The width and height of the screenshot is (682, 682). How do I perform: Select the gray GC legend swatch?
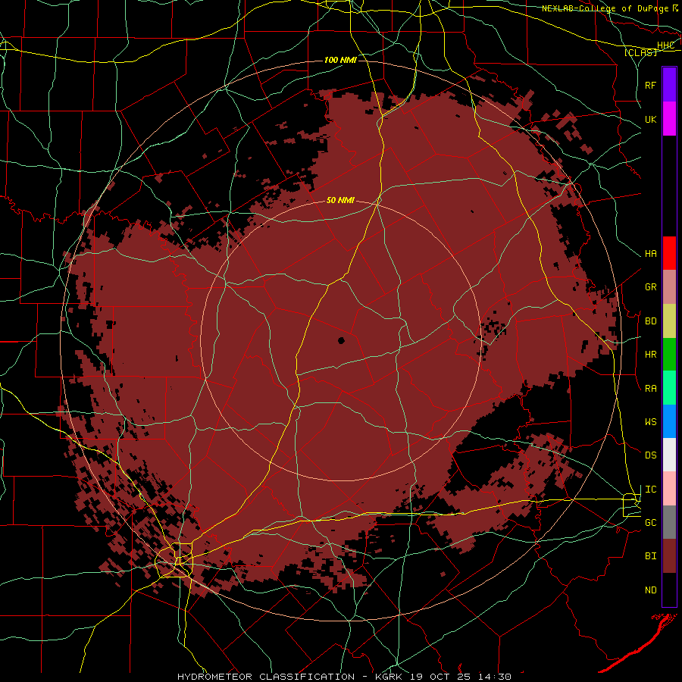(669, 522)
